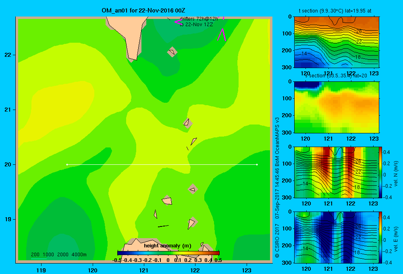Click the 'vel. N (m/s)' axis label
The width and height of the screenshot is (403, 274).
(x=396, y=174)
